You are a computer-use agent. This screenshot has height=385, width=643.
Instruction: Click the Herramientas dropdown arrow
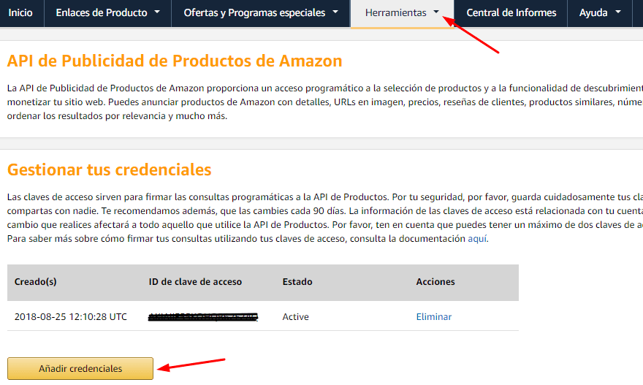[x=436, y=12]
